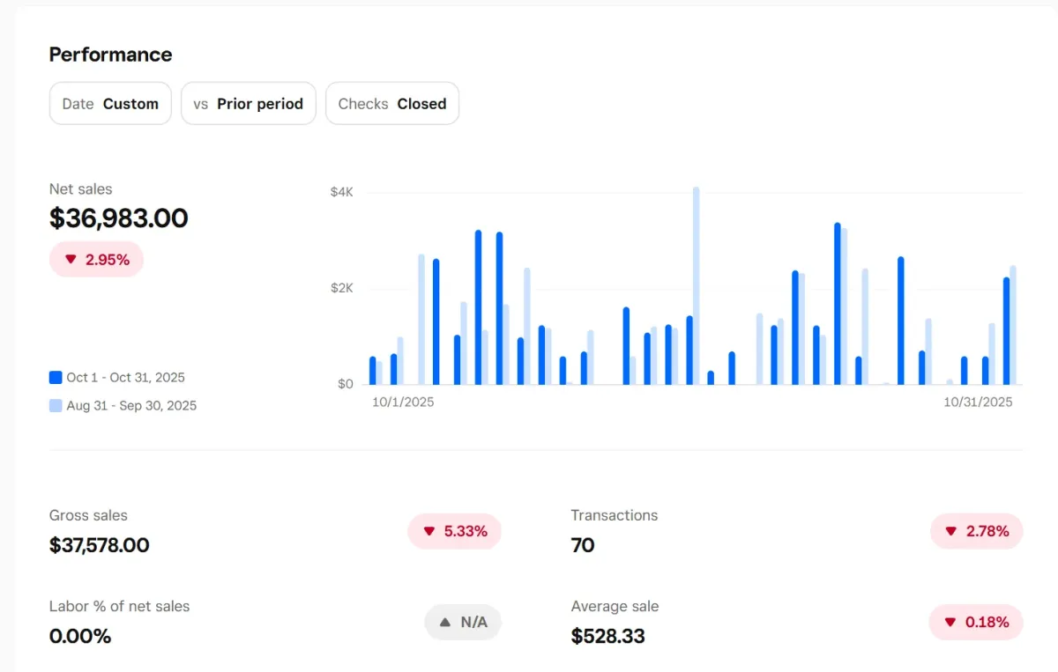Screen dimensions: 1058x672
Task: Click the up arrow in the N/A badge
Action: (446, 622)
